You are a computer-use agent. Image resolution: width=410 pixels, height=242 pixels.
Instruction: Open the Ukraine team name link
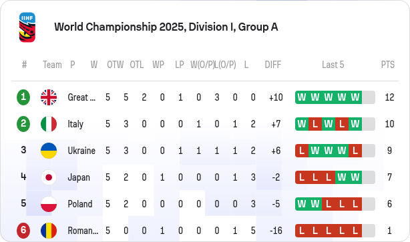81,151
